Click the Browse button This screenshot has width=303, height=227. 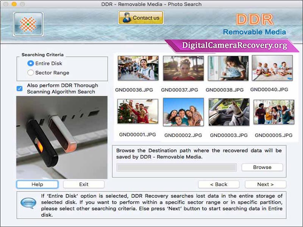pyautogui.click(x=262, y=167)
